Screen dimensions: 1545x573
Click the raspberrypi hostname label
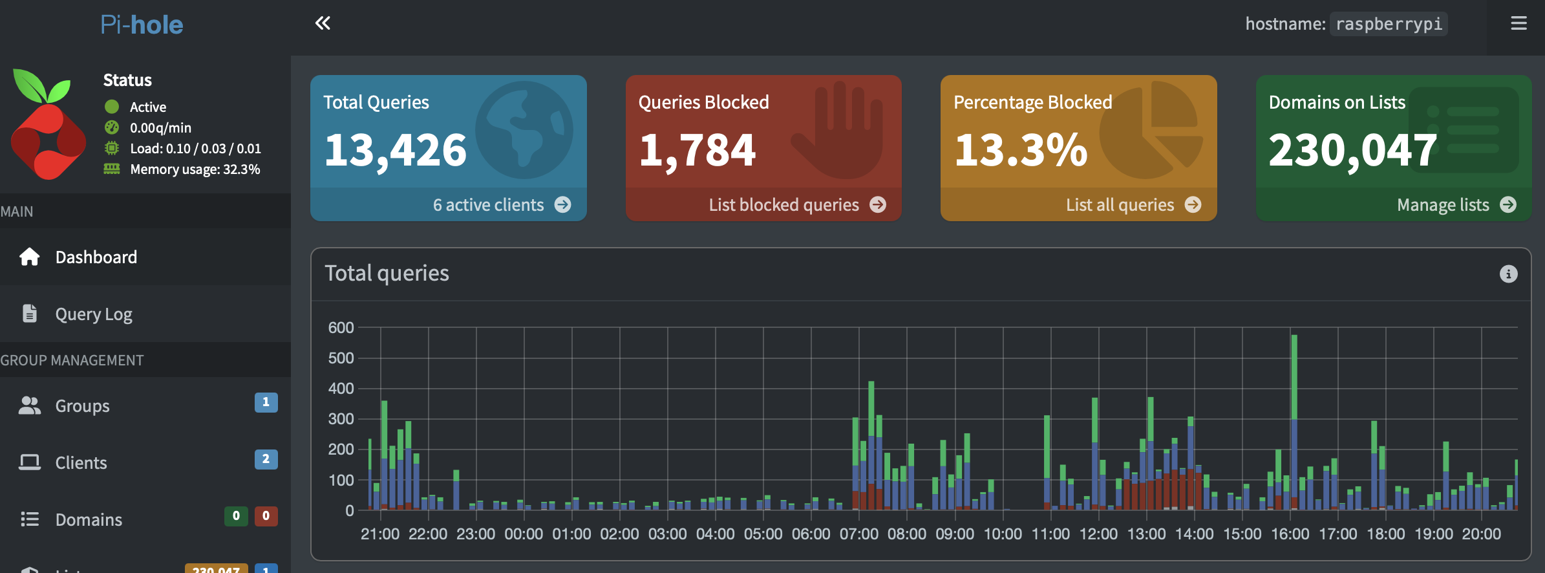1388,24
